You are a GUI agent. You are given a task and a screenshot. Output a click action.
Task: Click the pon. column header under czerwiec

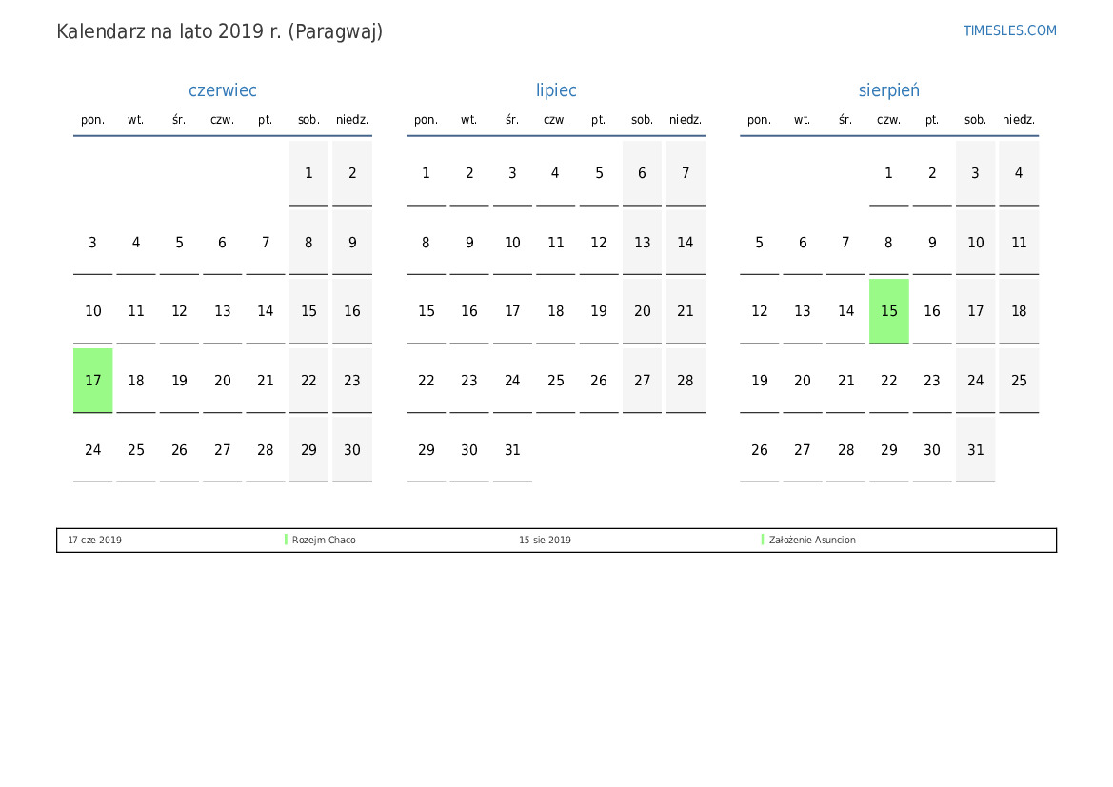[93, 120]
